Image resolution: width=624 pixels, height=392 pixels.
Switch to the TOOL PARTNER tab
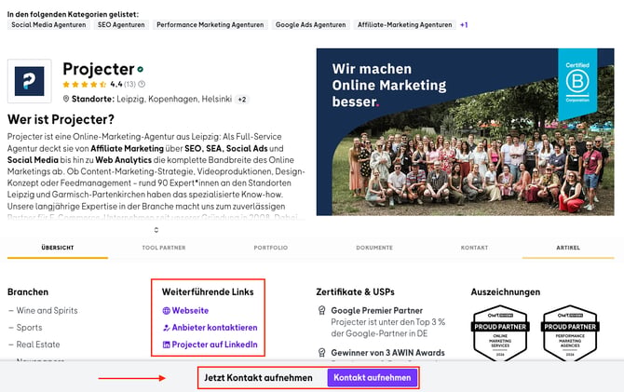(164, 248)
